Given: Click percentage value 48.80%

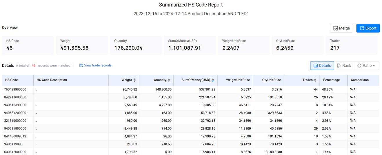Looking at the screenshot, I should [x=328, y=90].
